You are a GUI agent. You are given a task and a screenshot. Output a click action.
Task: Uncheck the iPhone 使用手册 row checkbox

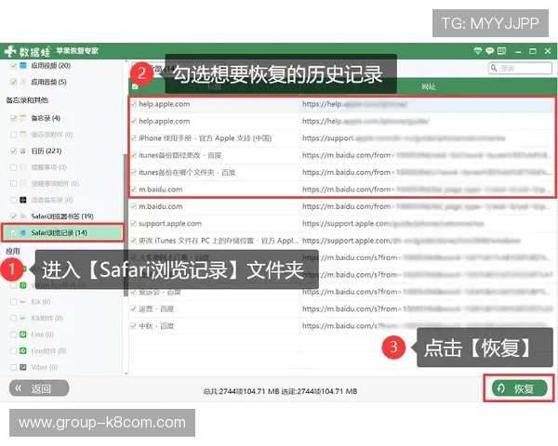coord(134,138)
